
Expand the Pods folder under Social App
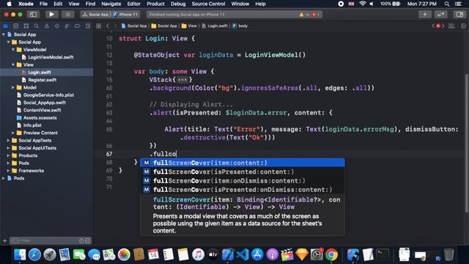[x=8, y=163]
